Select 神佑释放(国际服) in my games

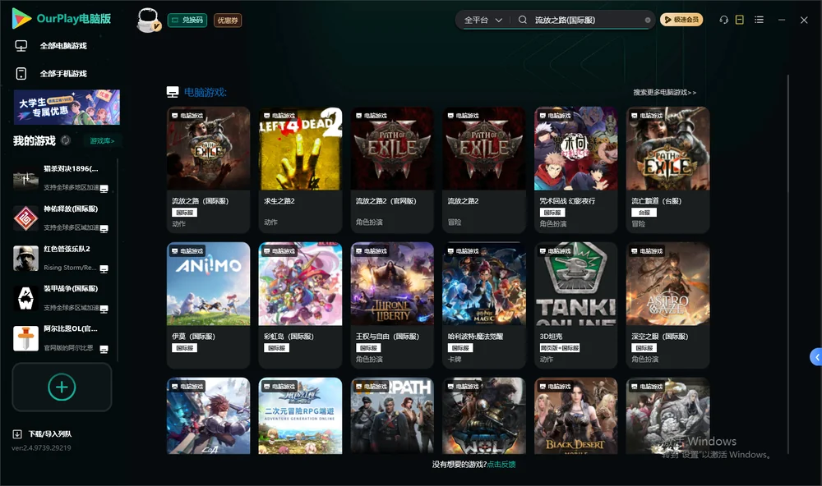click(x=62, y=218)
